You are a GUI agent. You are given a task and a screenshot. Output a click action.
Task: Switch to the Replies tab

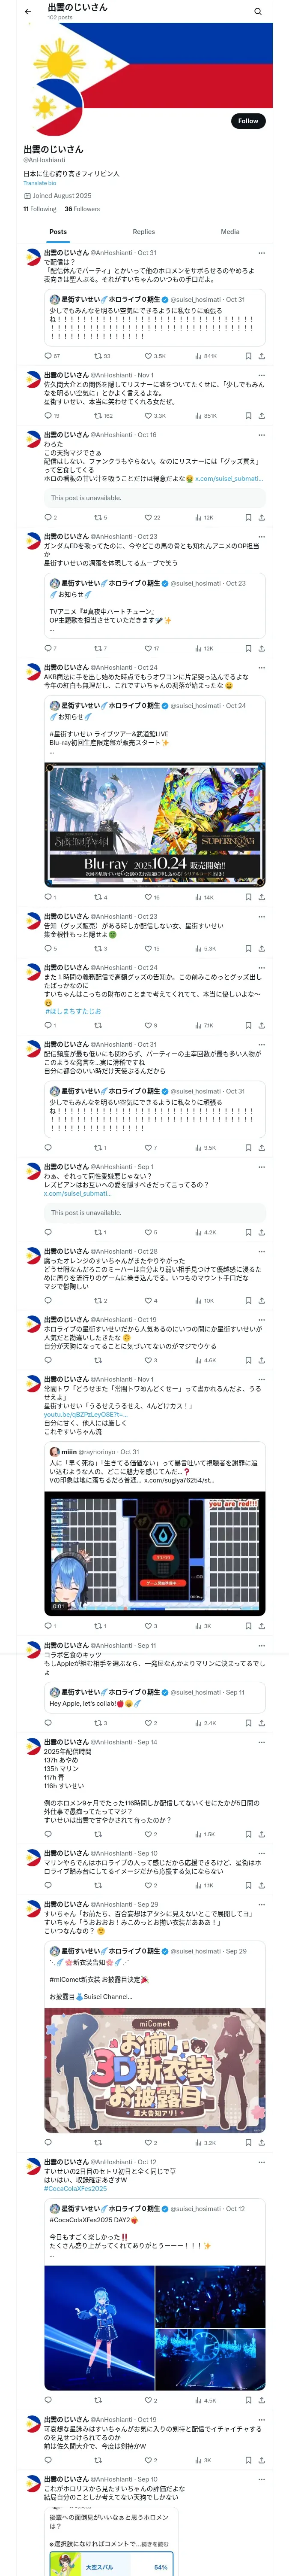(x=143, y=232)
